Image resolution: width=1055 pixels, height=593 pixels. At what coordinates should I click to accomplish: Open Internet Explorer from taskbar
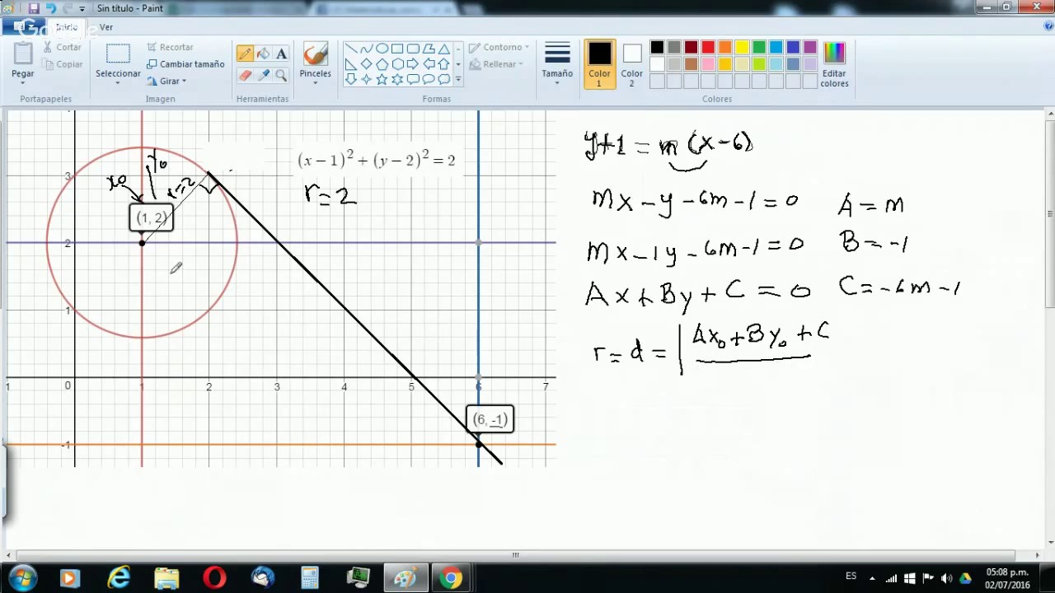(120, 578)
